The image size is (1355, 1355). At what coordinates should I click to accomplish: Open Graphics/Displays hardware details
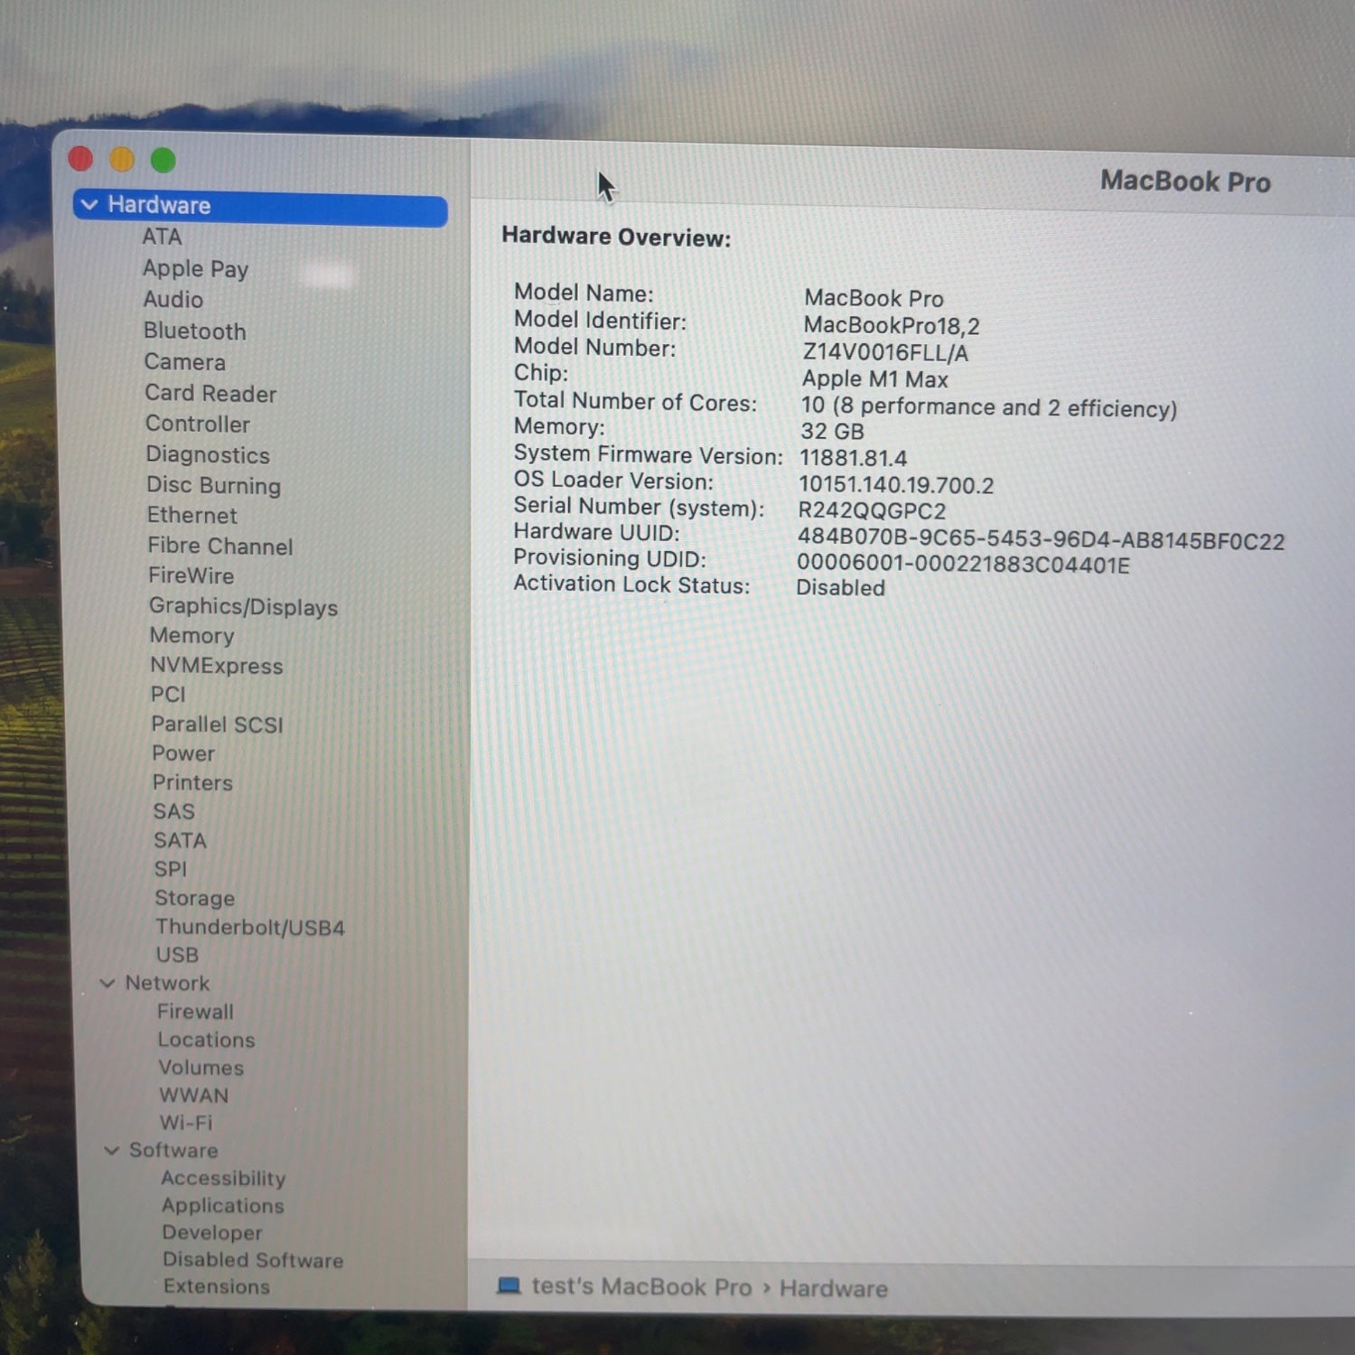pyautogui.click(x=243, y=606)
